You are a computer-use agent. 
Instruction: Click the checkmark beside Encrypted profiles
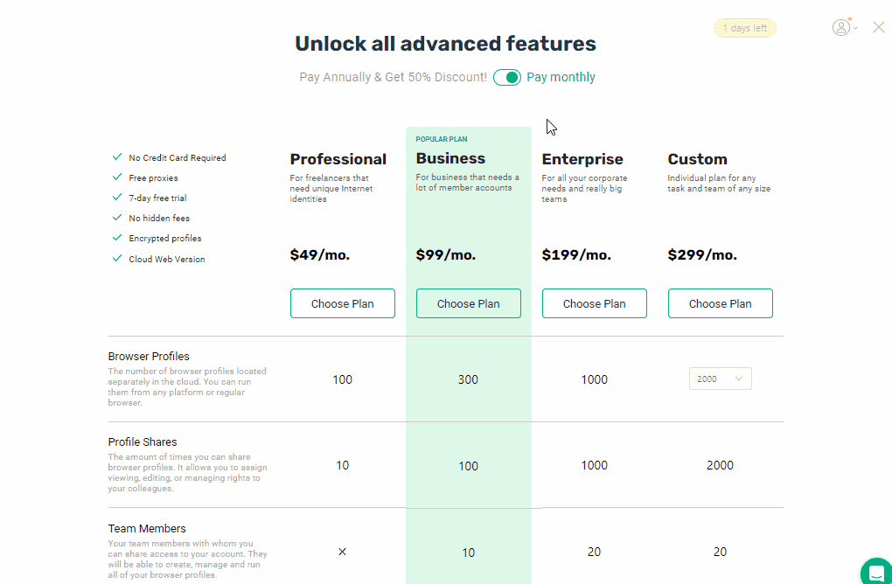[x=117, y=238]
